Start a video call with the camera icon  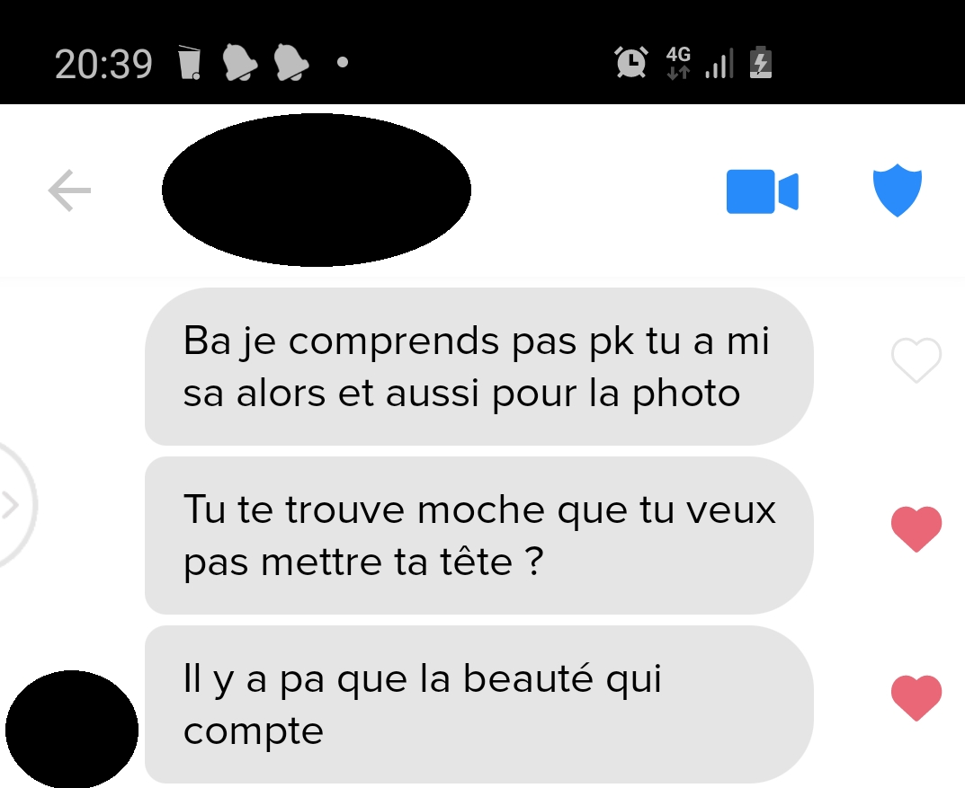coord(763,191)
